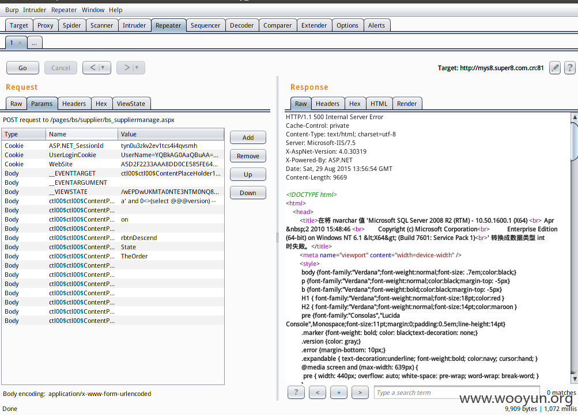Select the response Raw tab
Image resolution: width=578 pixels, height=415 pixels.
click(x=301, y=104)
